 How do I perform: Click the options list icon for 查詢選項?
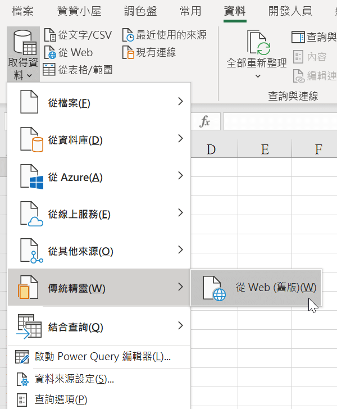coord(22,399)
